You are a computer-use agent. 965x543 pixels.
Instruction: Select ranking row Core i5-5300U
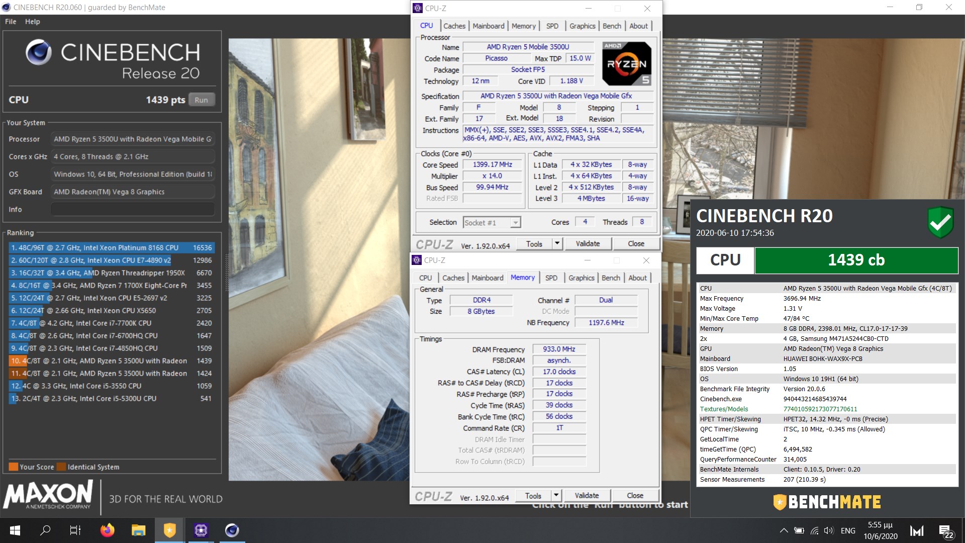click(112, 398)
